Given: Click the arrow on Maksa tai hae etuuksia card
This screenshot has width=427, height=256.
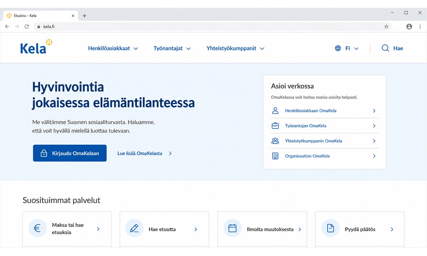Looking at the screenshot, I should [x=98, y=229].
